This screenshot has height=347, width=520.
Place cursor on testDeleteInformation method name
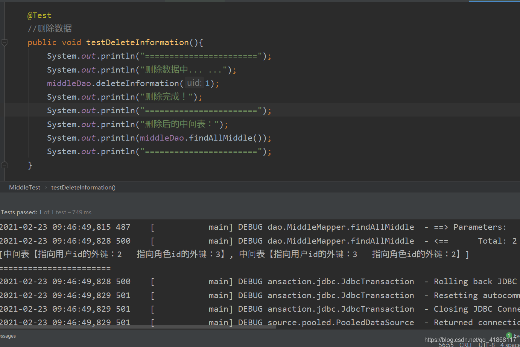point(137,42)
